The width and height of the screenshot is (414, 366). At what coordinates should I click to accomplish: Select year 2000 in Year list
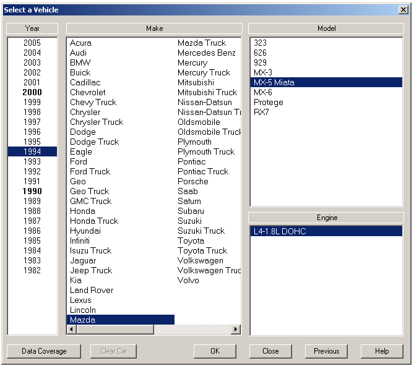point(32,92)
